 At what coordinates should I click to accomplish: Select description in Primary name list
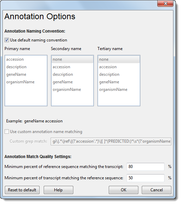pyautogui.click(x=26, y=67)
